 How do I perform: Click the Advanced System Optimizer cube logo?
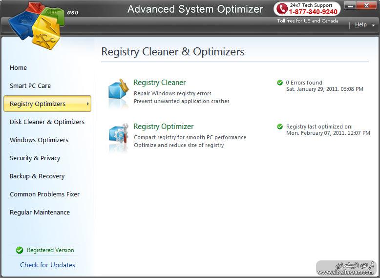click(x=37, y=25)
